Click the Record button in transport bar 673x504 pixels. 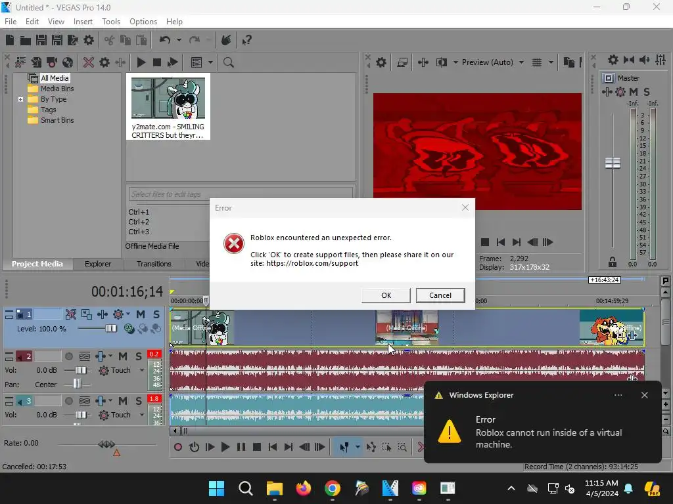177,447
